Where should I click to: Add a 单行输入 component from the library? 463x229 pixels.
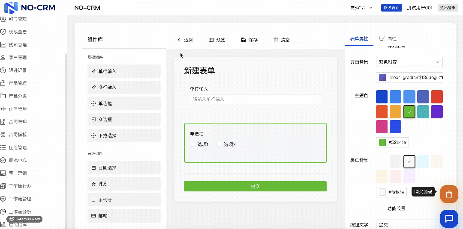(124, 71)
